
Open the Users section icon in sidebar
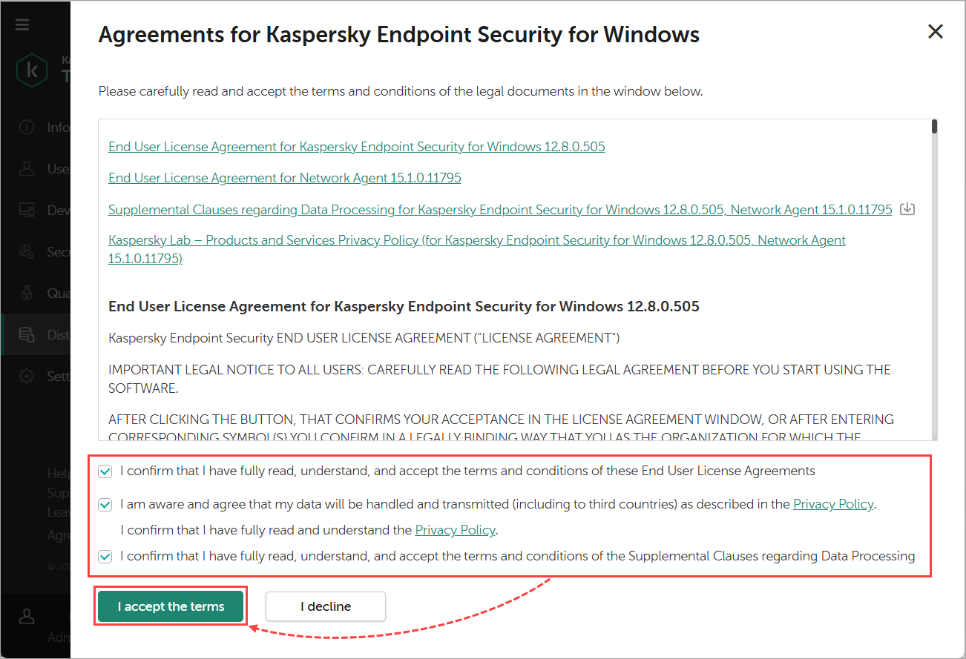(x=27, y=169)
